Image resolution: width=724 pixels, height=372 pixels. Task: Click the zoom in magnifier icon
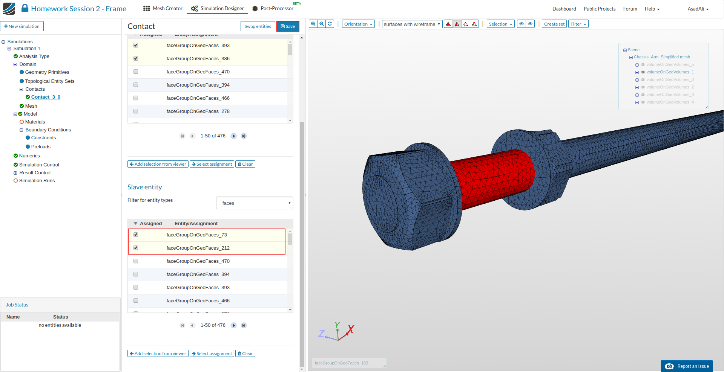[313, 24]
